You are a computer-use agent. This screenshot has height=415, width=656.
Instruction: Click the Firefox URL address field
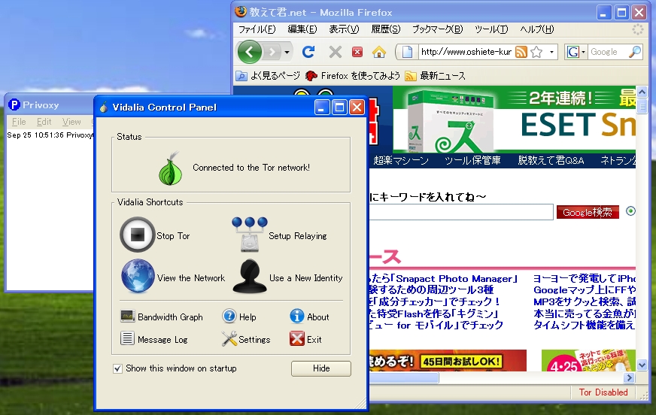coord(466,52)
